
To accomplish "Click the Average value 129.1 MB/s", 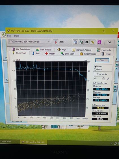I will (101, 100).
